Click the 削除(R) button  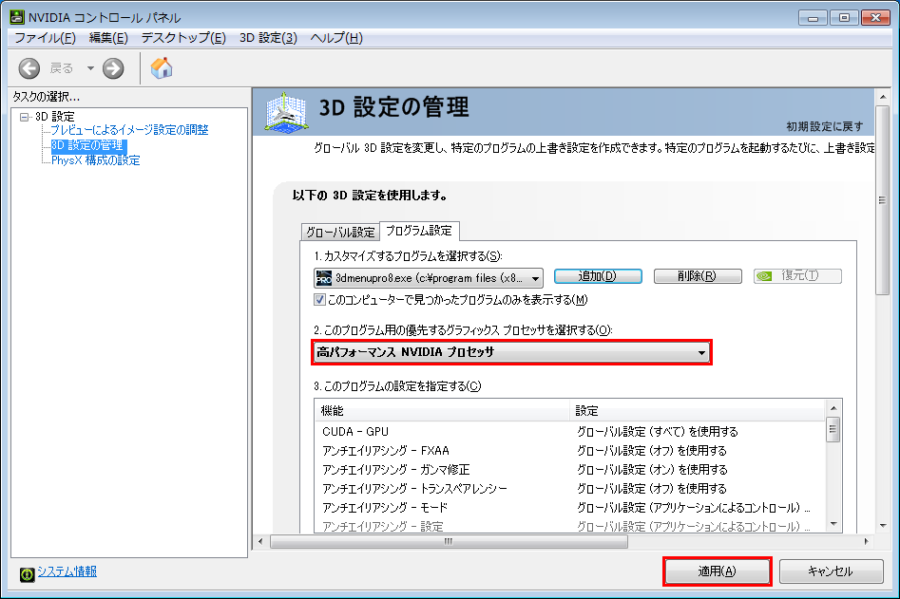click(x=698, y=276)
